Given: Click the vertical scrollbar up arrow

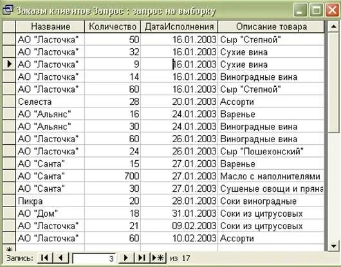Looking at the screenshot, I should click(x=334, y=26).
